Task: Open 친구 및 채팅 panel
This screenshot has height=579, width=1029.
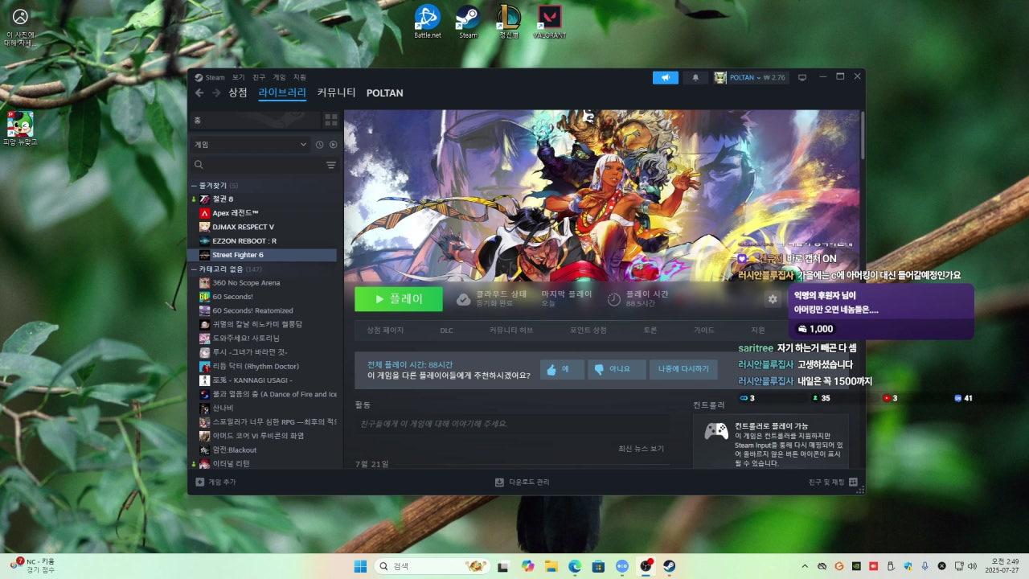Action: [x=833, y=482]
